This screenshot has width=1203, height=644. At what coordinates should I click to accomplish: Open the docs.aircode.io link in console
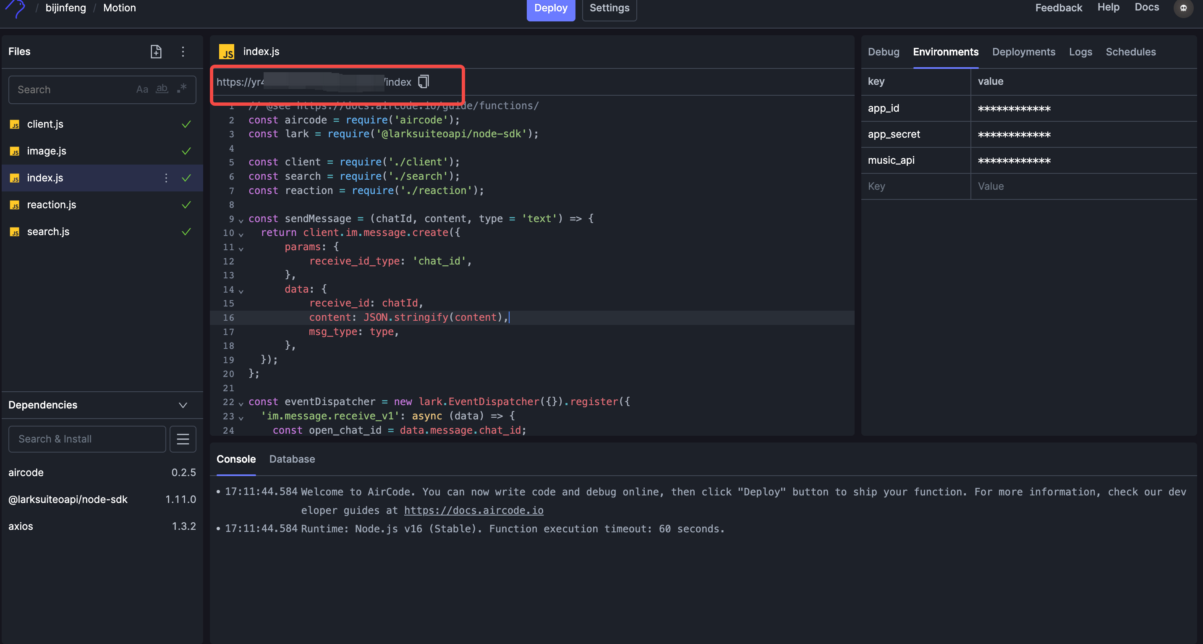[473, 510]
